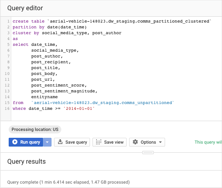Click the '2014-01-01' date string on line 16
The height and width of the screenshot is (188, 222).
click(x=79, y=108)
